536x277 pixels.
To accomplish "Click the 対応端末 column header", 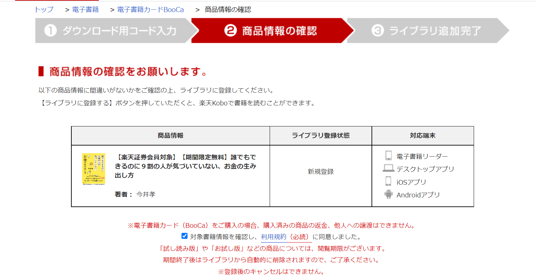I will [x=423, y=135].
